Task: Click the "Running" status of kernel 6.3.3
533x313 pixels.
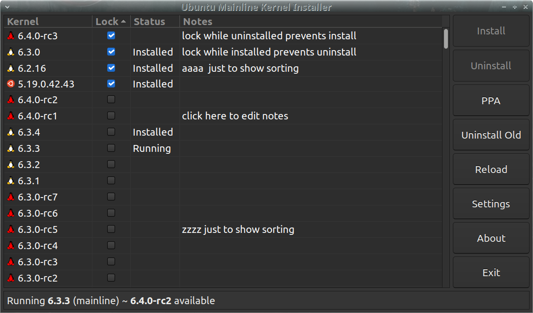Action: [151, 148]
